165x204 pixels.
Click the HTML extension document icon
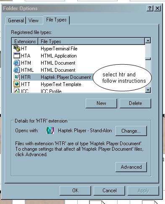[17, 70]
